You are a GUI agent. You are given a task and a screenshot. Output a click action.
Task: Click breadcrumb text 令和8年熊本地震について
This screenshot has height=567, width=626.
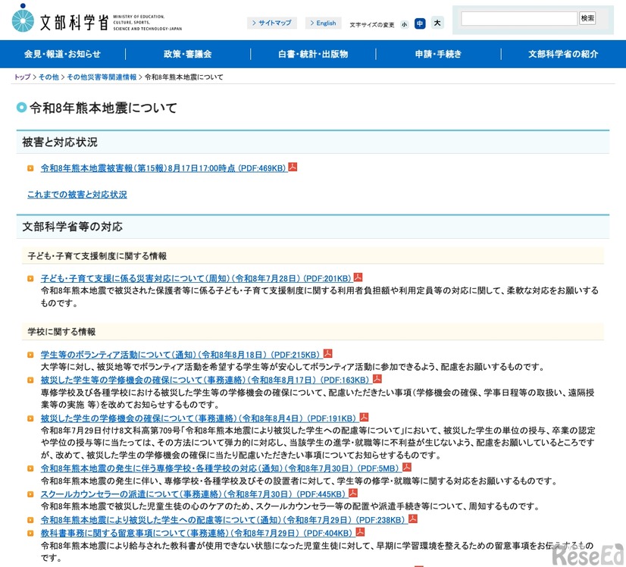pos(183,77)
